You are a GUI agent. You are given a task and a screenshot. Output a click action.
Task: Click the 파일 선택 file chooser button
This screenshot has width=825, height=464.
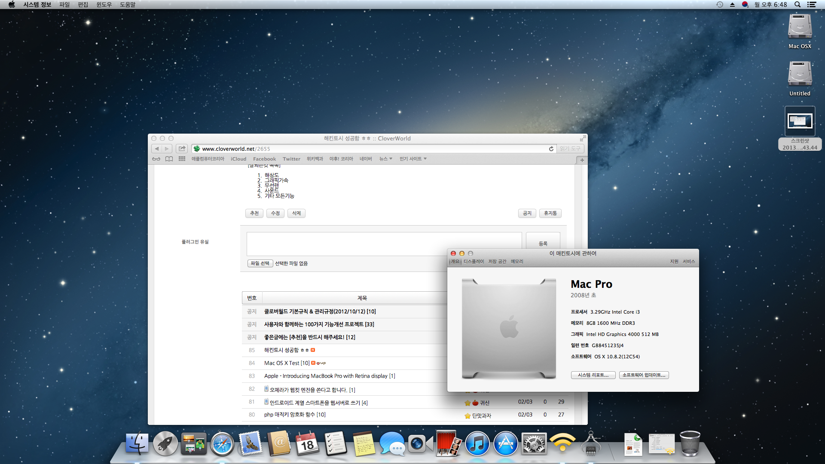[260, 263]
